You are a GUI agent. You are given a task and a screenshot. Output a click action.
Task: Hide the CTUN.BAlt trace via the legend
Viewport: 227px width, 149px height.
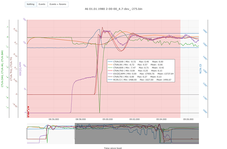coord(141,68)
